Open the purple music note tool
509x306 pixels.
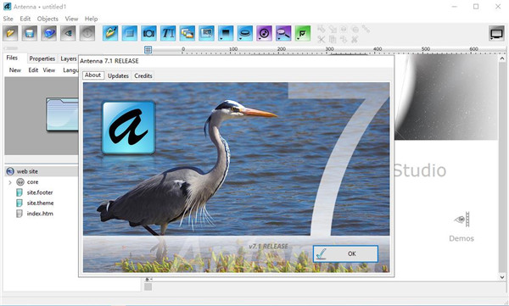pos(264,33)
